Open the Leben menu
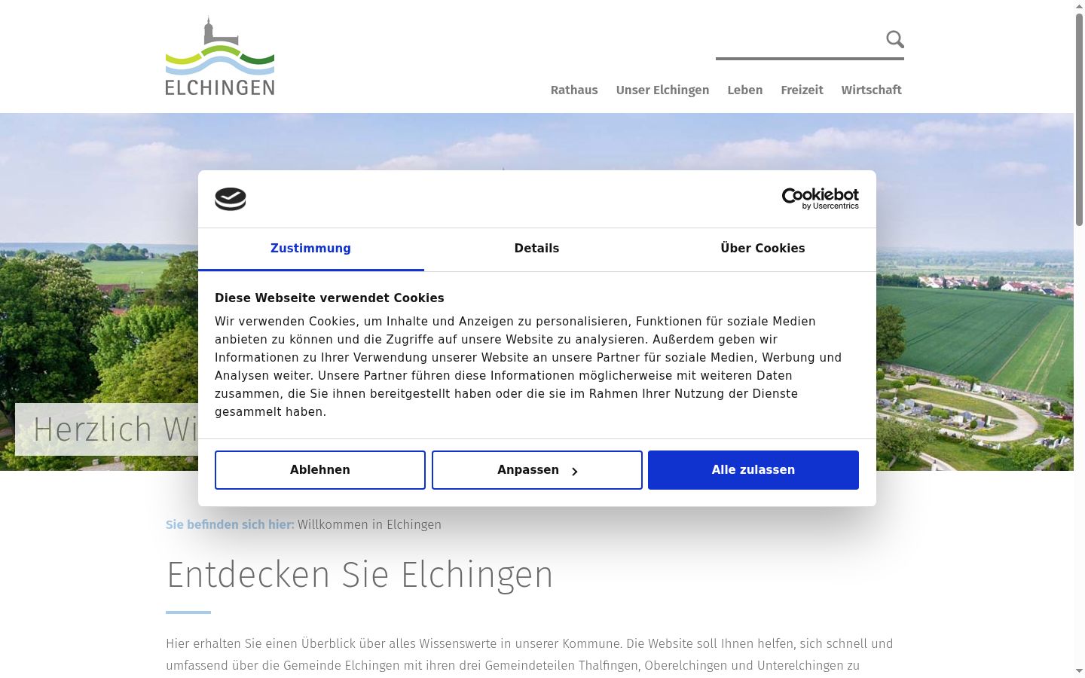1085x678 pixels. click(x=745, y=90)
